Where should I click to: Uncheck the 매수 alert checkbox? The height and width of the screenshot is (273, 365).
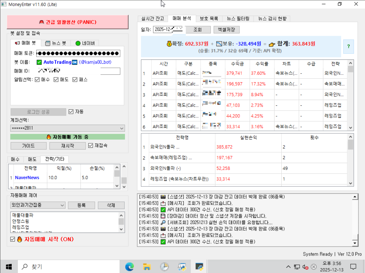(37, 79)
